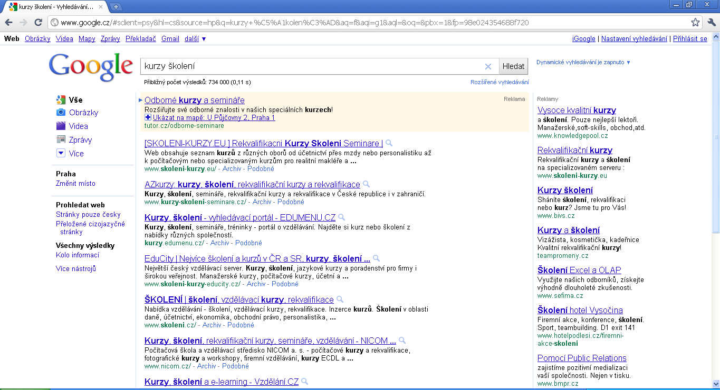Open Gmail in the top navigation

coord(170,39)
